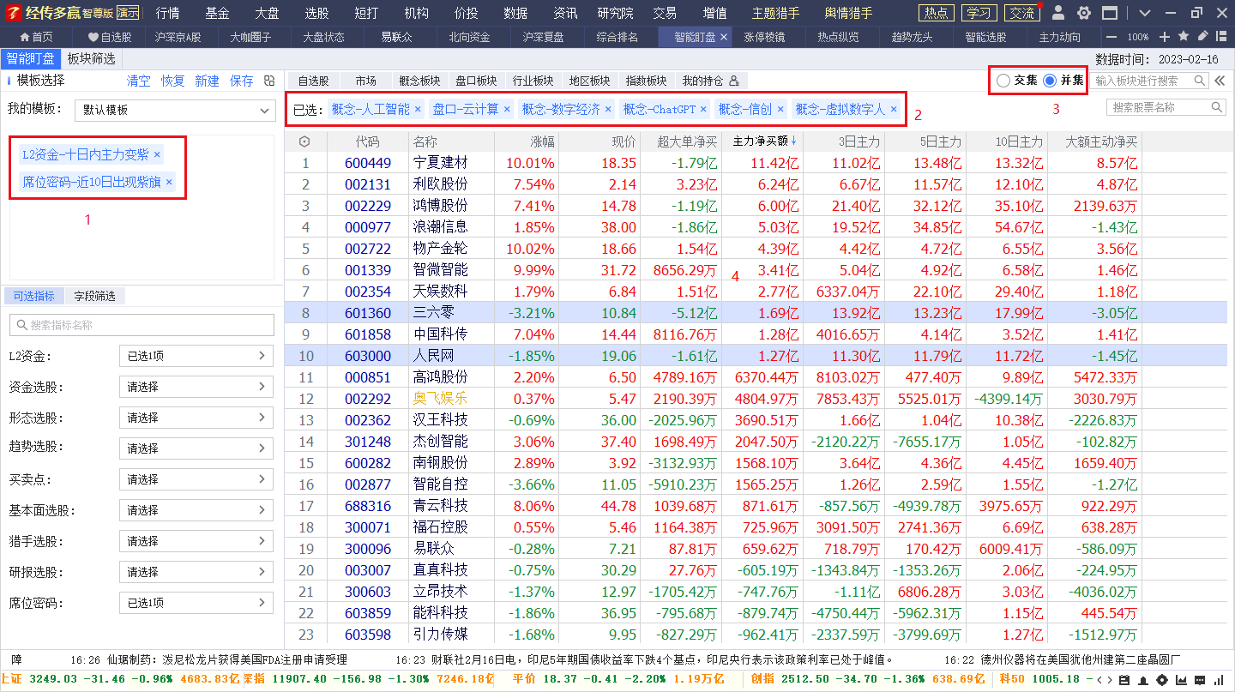Remove the L2资金-十日内主力变紫 filter tag

click(157, 155)
